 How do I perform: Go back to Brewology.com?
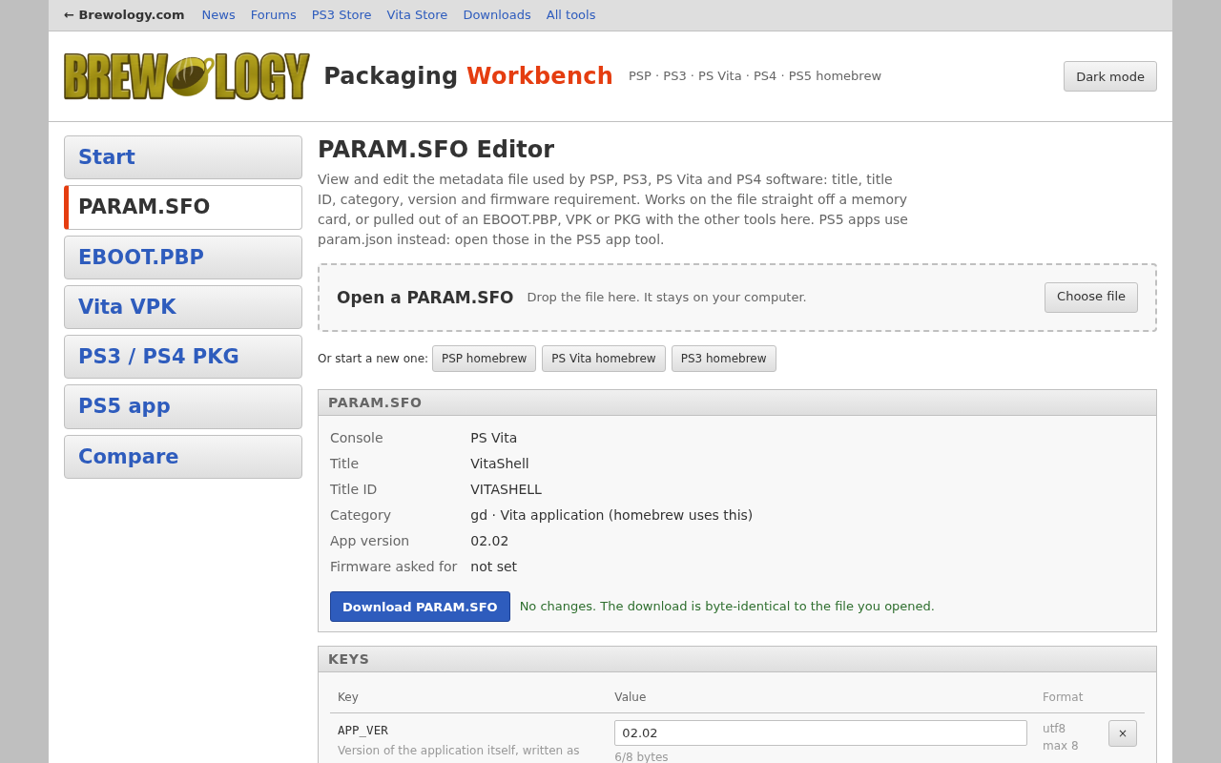point(124,15)
